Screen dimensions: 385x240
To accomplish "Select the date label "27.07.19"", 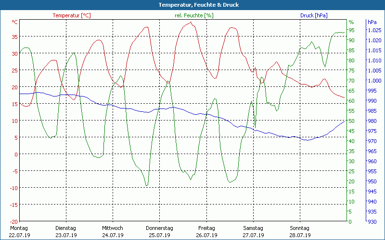I will pyautogui.click(x=253, y=235).
